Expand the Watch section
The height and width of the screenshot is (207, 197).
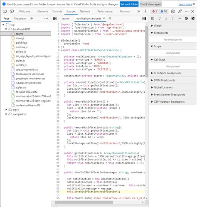tap(173, 26)
